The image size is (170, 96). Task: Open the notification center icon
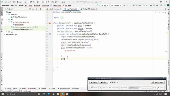pyautogui.click(x=165, y=94)
